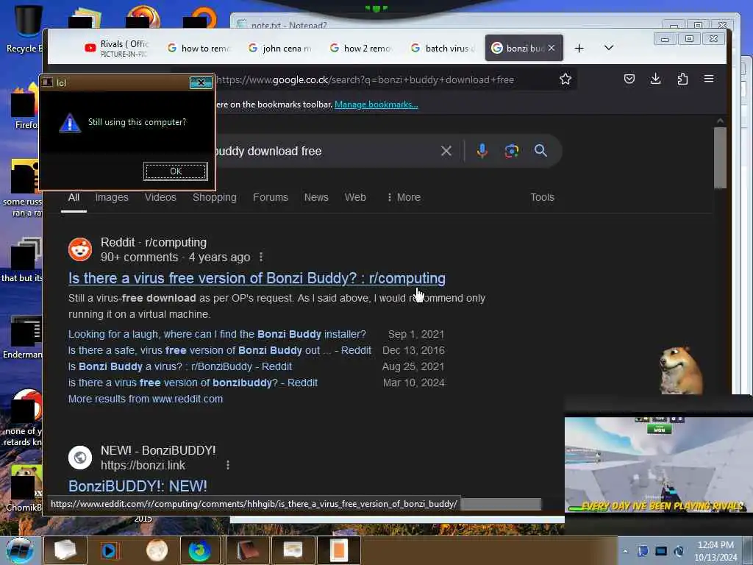Click the Manage bookmarks link
This screenshot has height=565, width=753.
(376, 104)
